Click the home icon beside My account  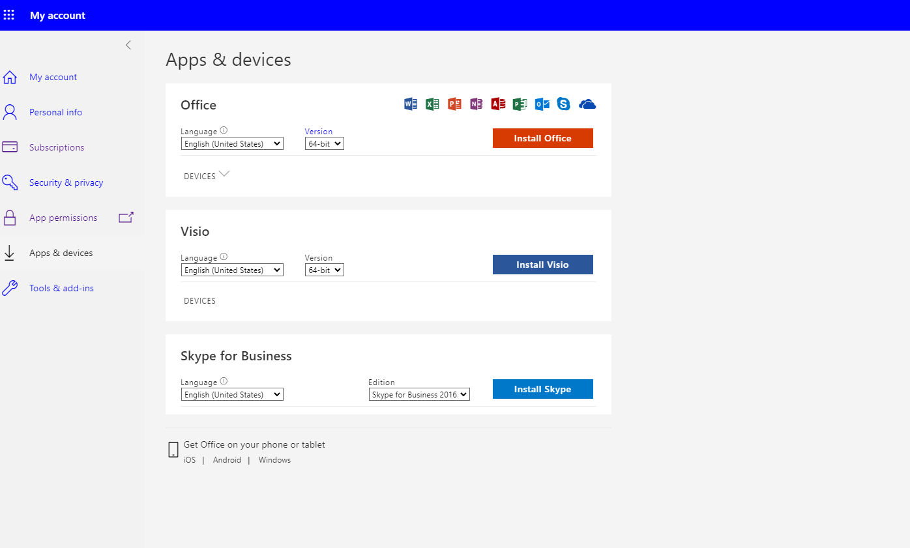click(x=10, y=77)
